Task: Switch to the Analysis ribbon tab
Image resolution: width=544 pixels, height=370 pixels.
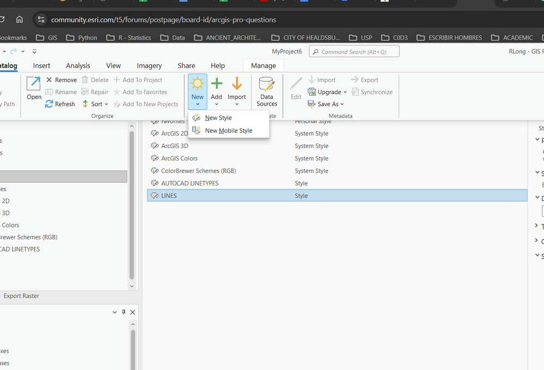Action: pos(78,65)
